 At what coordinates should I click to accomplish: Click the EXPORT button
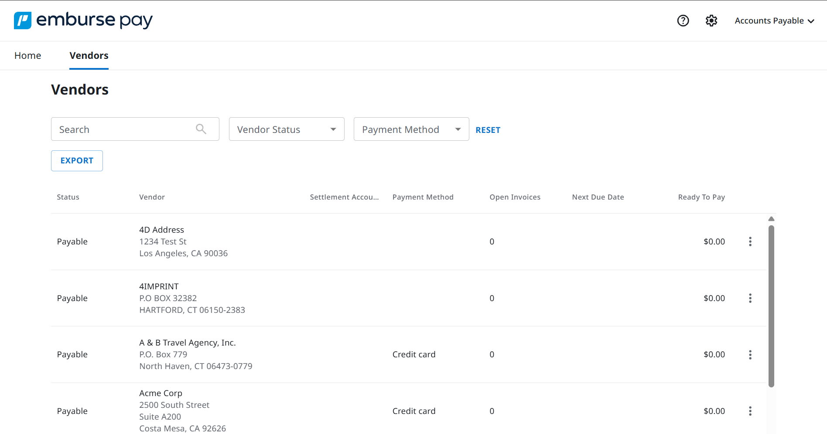pos(77,160)
